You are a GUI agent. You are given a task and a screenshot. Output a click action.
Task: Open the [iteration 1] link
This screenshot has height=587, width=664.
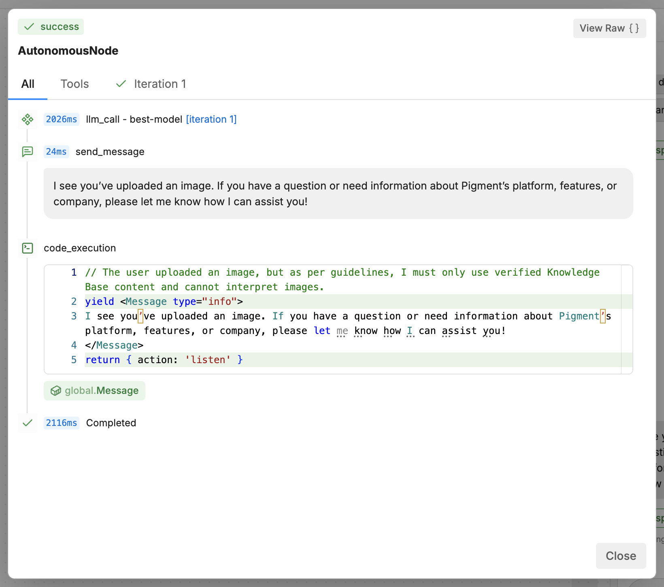211,119
